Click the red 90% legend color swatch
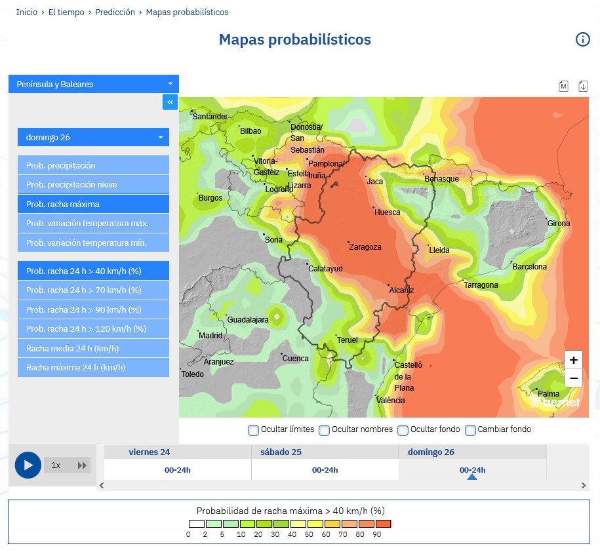The image size is (600, 552). point(384,524)
